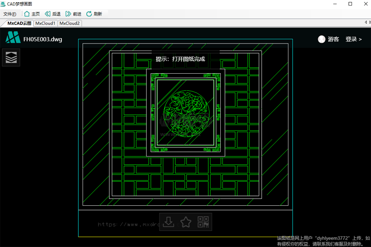Switch to the MxCloud2 tab
The height and width of the screenshot is (247, 371).
click(70, 23)
